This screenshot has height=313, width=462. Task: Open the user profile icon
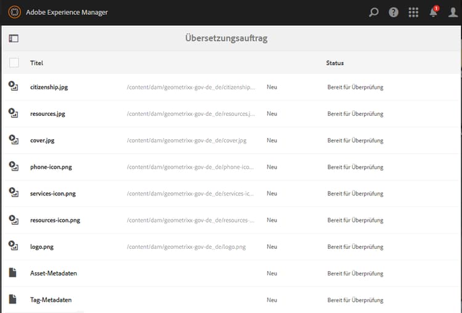coord(453,12)
